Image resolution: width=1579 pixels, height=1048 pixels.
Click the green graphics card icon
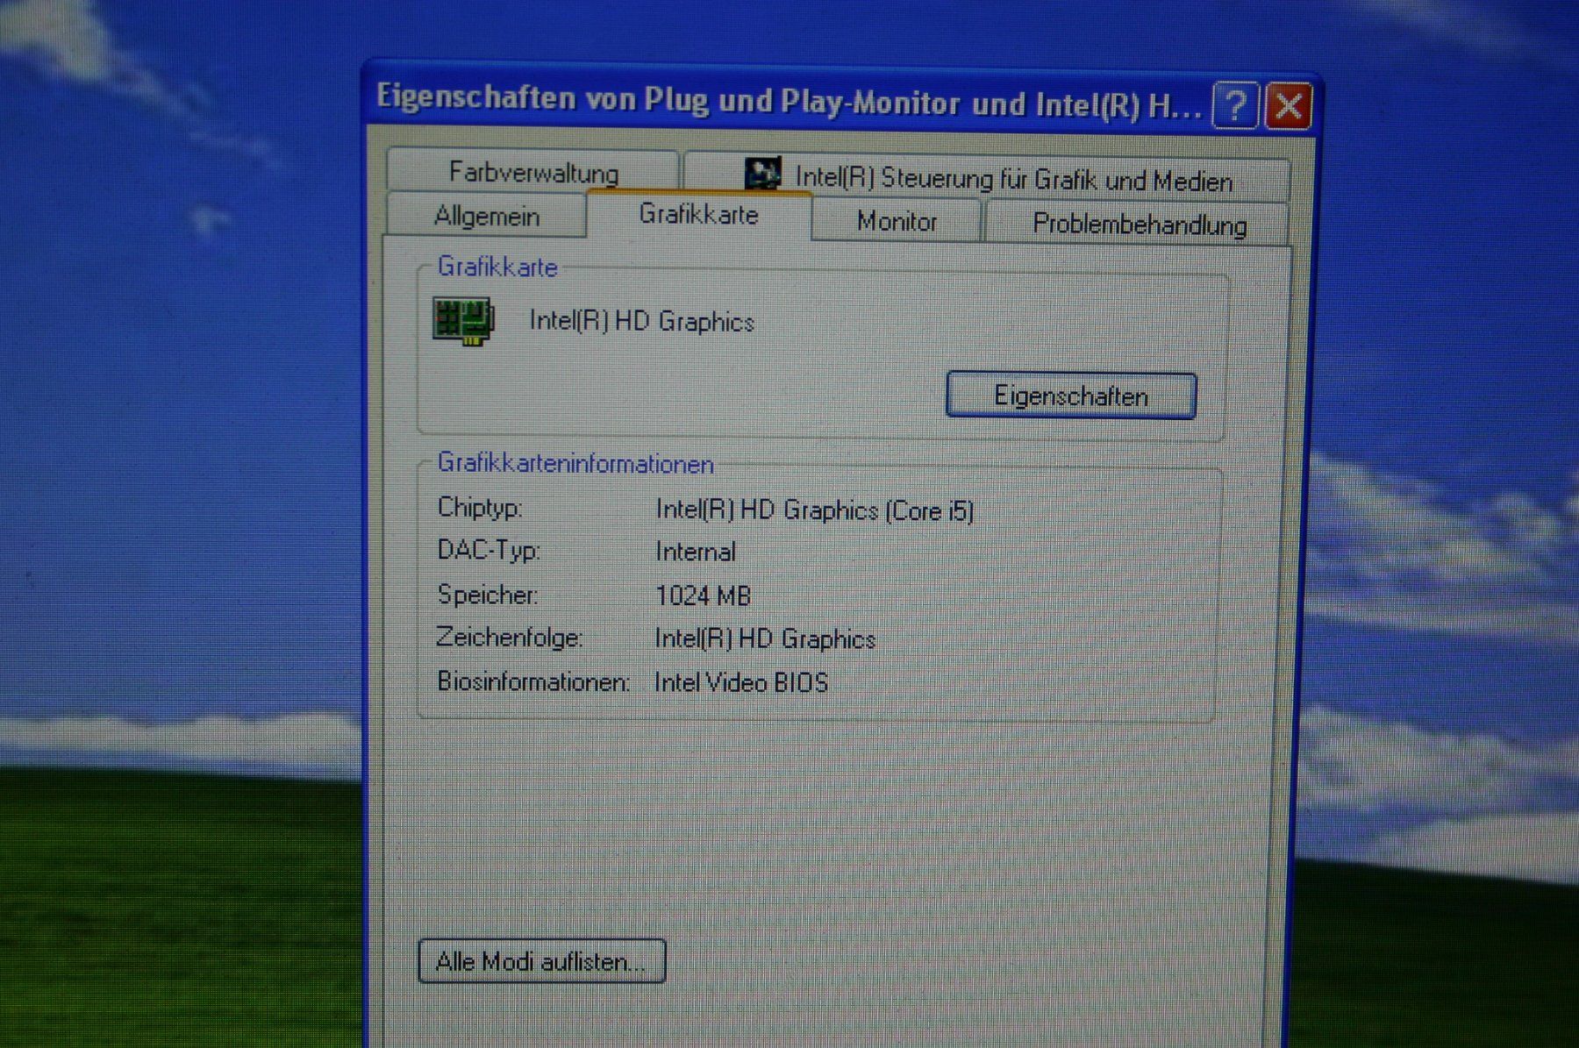(x=463, y=320)
